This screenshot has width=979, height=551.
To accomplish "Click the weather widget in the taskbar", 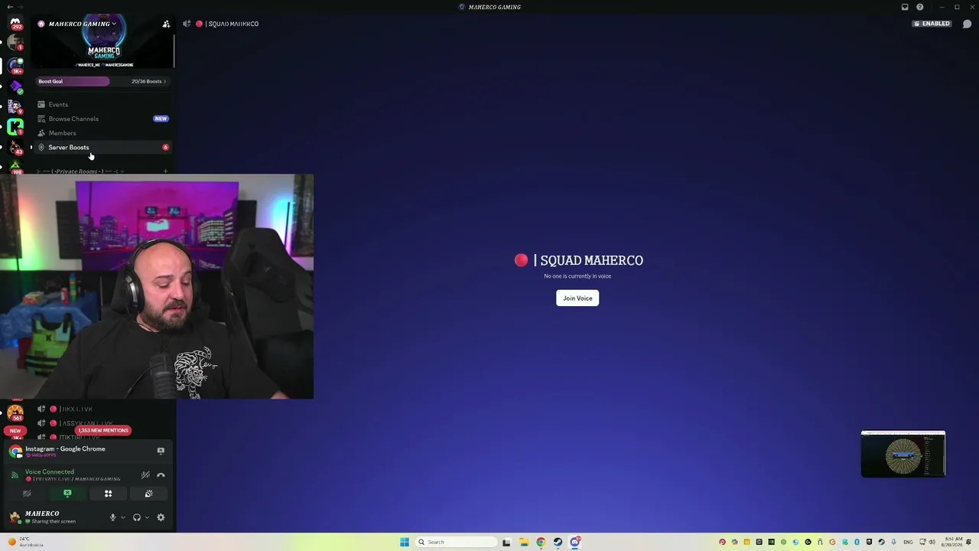I will (25, 542).
